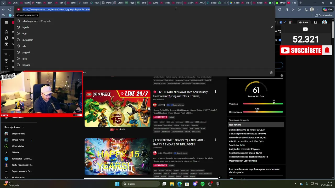Go back with the browser back arrow
335x188 pixels.
pyautogui.click(x=3, y=9)
